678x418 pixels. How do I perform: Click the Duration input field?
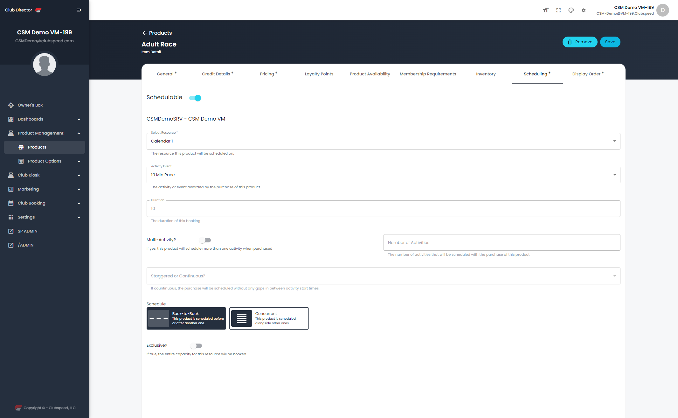click(x=383, y=209)
